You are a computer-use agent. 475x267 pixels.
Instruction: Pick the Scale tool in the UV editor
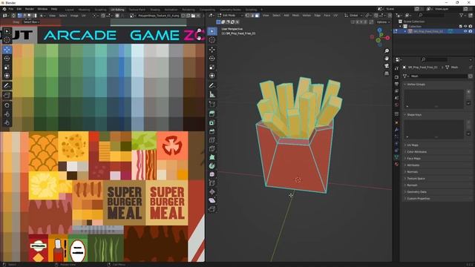(7, 67)
